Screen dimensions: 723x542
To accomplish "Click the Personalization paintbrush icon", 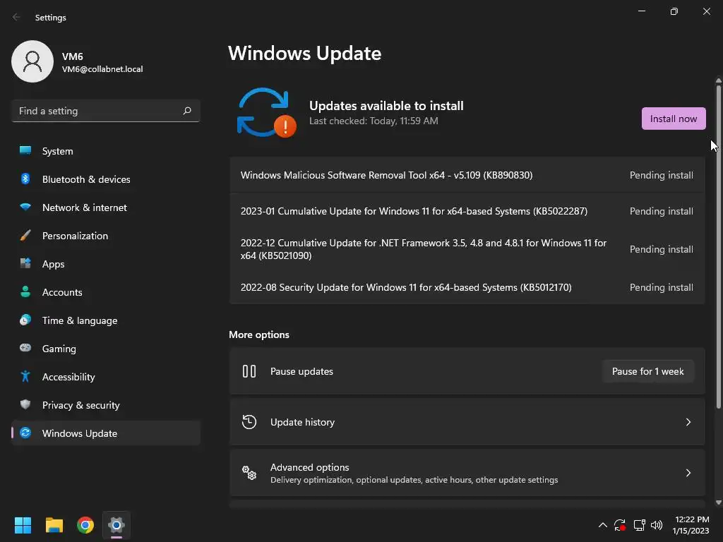I will click(25, 236).
